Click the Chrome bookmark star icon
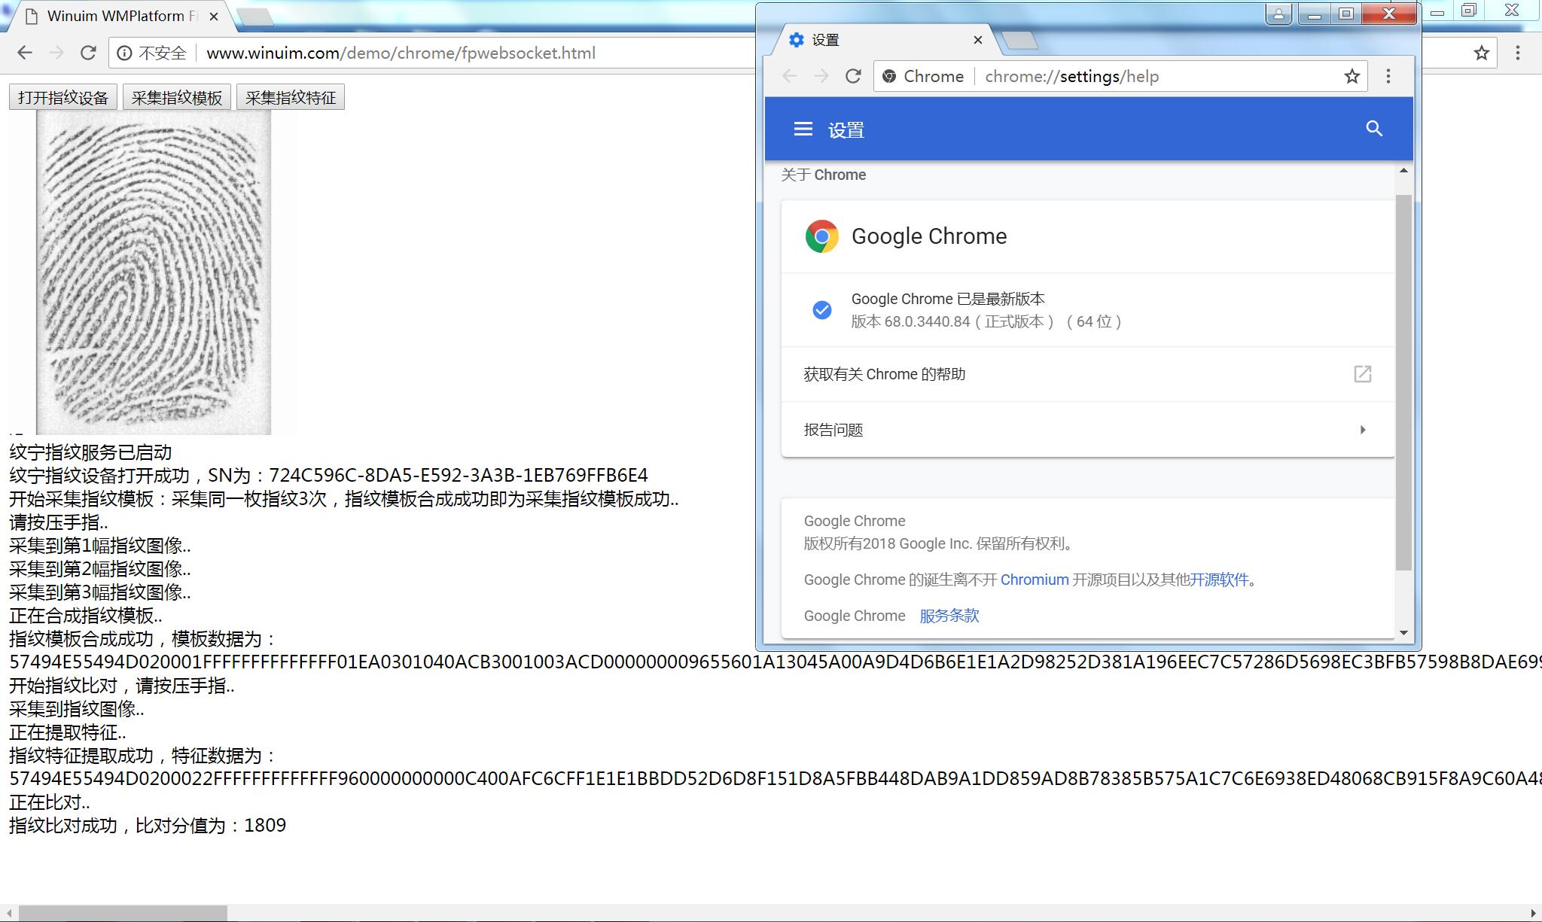This screenshot has height=922, width=1542. click(x=1352, y=76)
